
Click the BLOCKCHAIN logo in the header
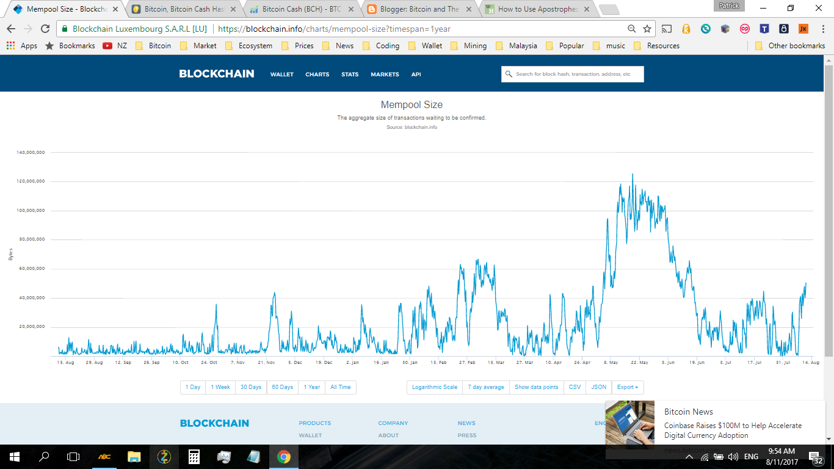[x=217, y=74]
